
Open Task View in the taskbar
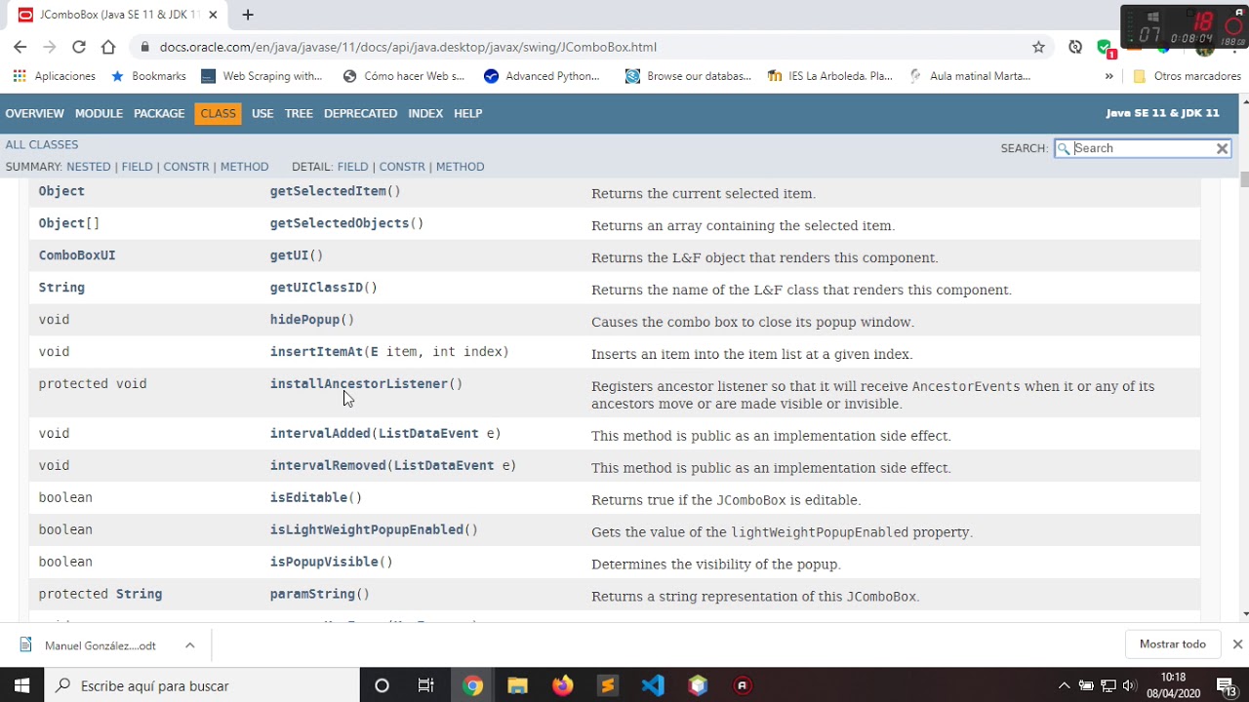point(426,685)
